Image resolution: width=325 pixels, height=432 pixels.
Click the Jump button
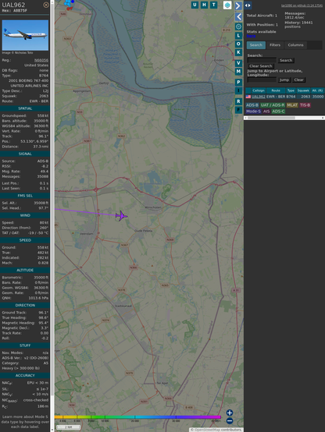(x=284, y=80)
